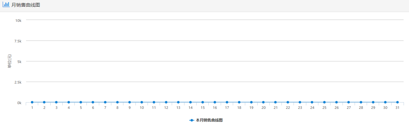Click the data point for day 29
This screenshot has height=125, width=409.
point(373,102)
